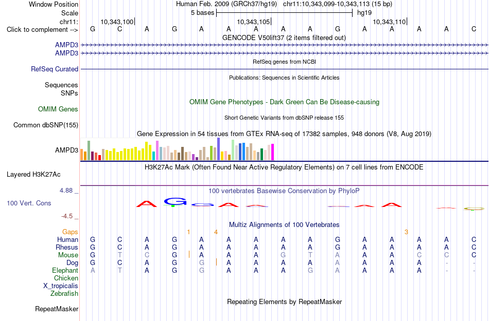Open the SNPs track label

click(69, 93)
